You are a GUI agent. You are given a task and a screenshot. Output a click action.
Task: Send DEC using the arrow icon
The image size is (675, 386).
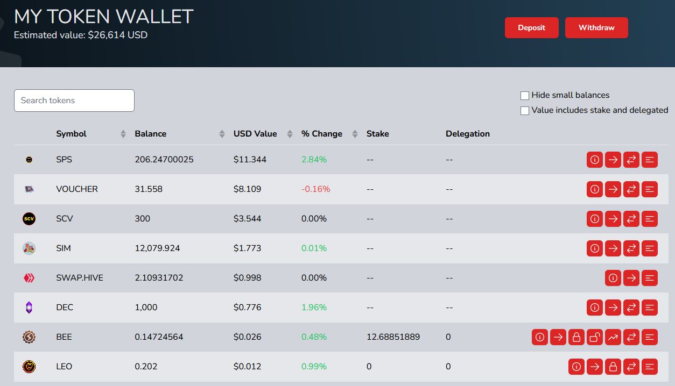613,308
